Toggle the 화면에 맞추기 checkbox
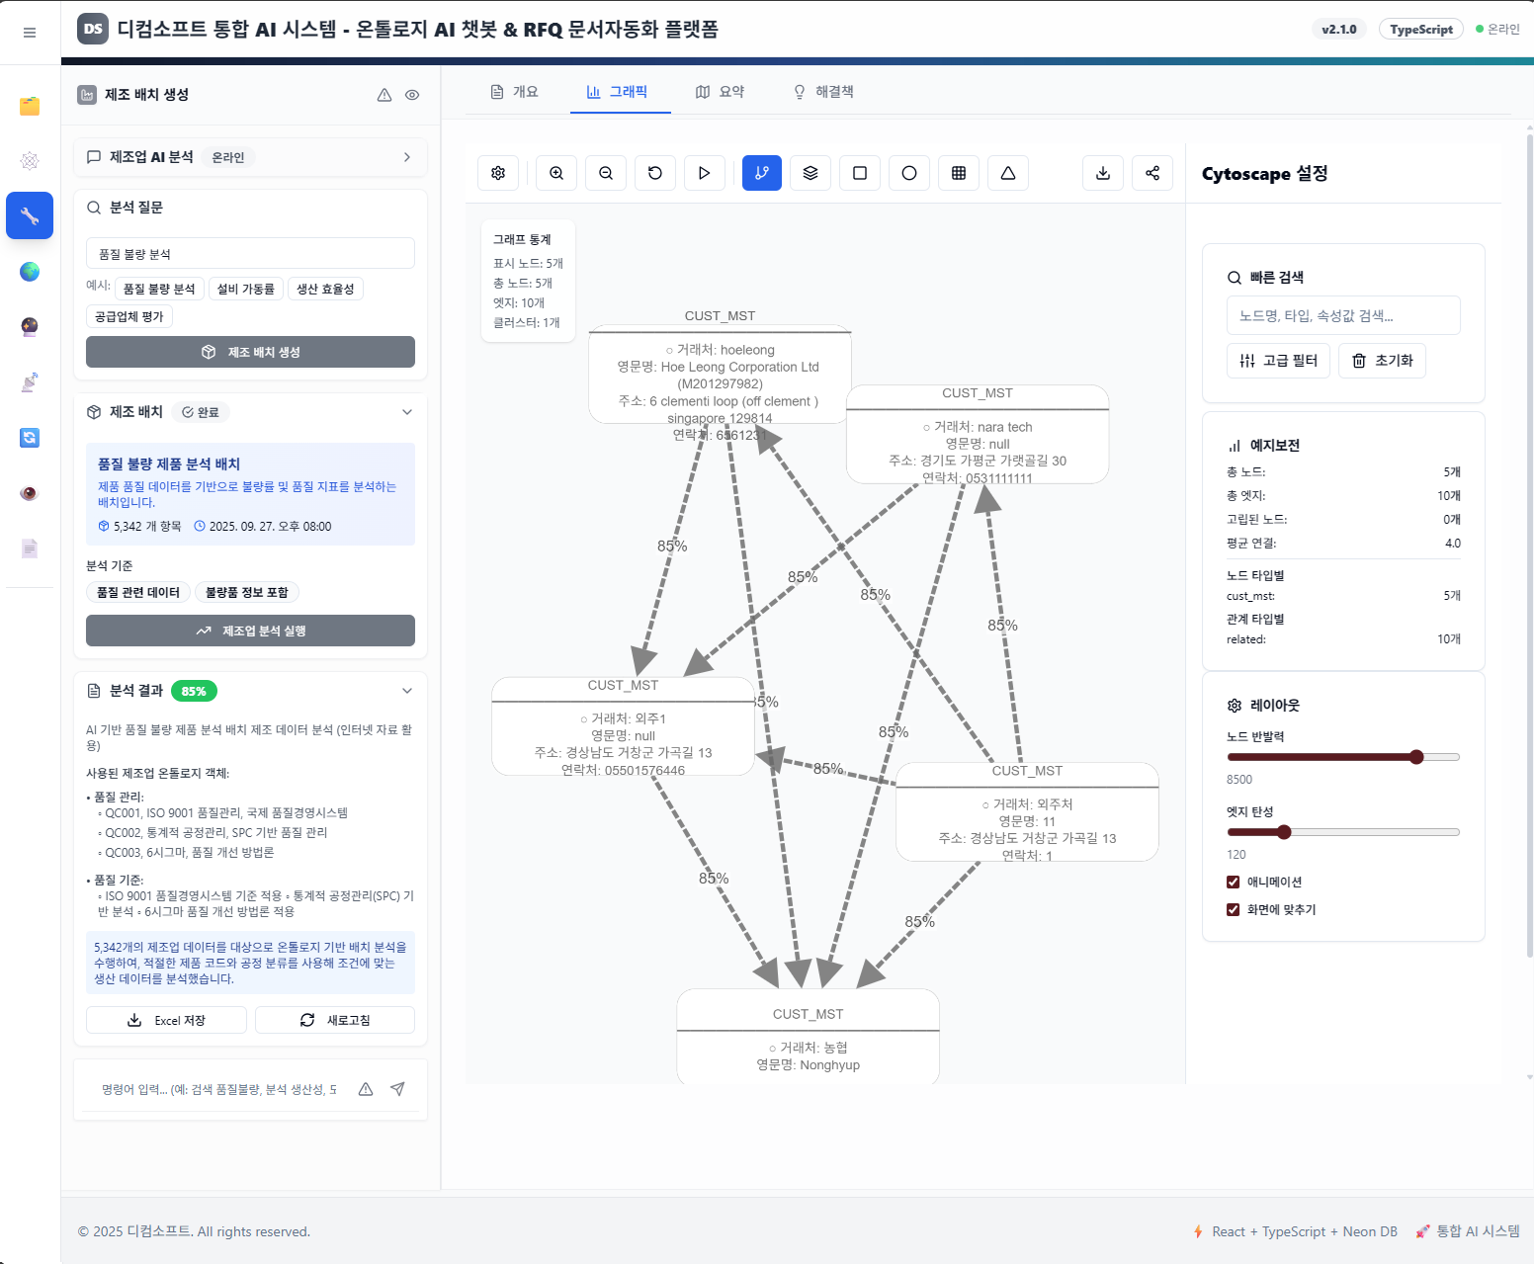The width and height of the screenshot is (1534, 1264). tap(1234, 909)
